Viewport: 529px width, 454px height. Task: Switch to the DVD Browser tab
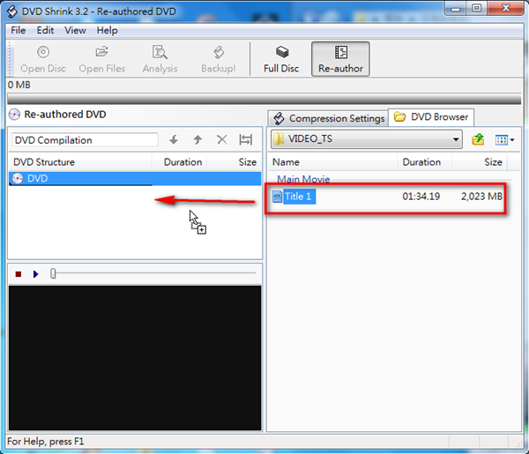[431, 117]
